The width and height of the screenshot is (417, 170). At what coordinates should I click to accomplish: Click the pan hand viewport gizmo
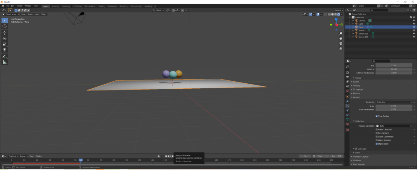[342, 37]
